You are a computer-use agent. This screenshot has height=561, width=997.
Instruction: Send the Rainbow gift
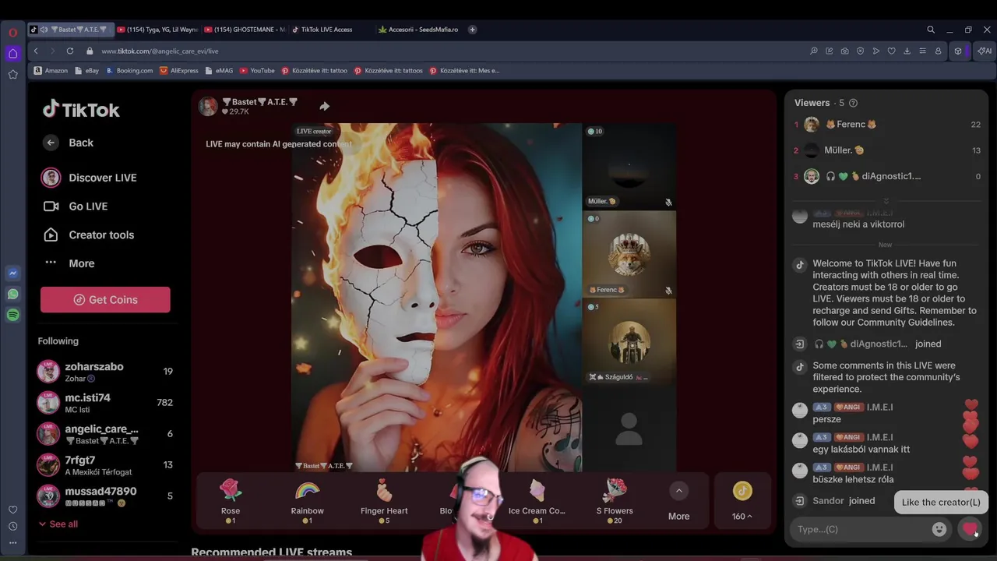(308, 499)
